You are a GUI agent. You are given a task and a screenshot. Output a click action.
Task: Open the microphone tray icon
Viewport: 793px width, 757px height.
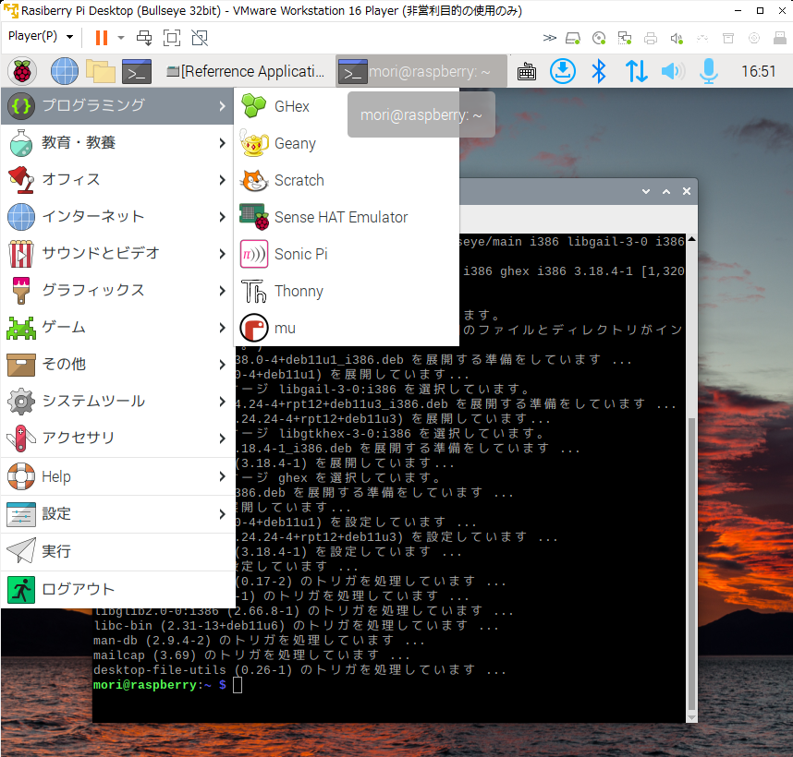(x=709, y=71)
